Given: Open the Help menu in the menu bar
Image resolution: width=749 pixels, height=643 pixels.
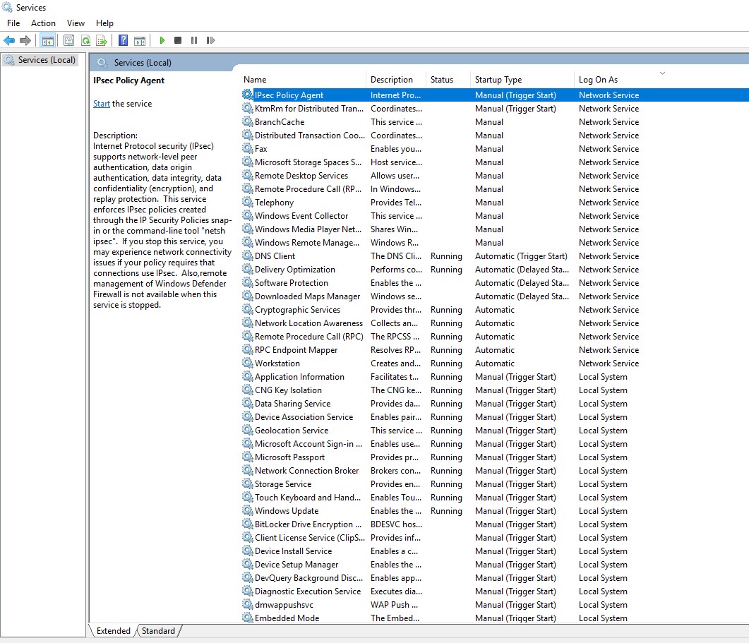Looking at the screenshot, I should [x=104, y=23].
